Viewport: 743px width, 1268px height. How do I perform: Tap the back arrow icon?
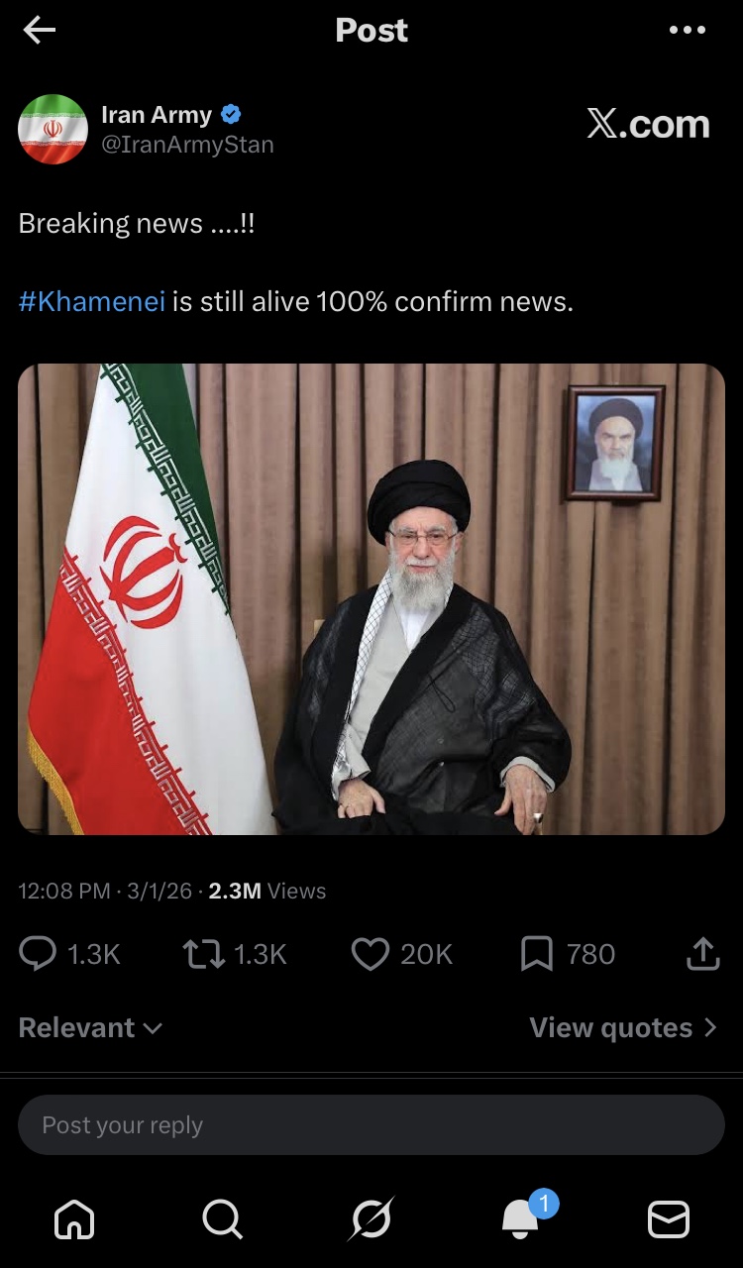tap(40, 31)
